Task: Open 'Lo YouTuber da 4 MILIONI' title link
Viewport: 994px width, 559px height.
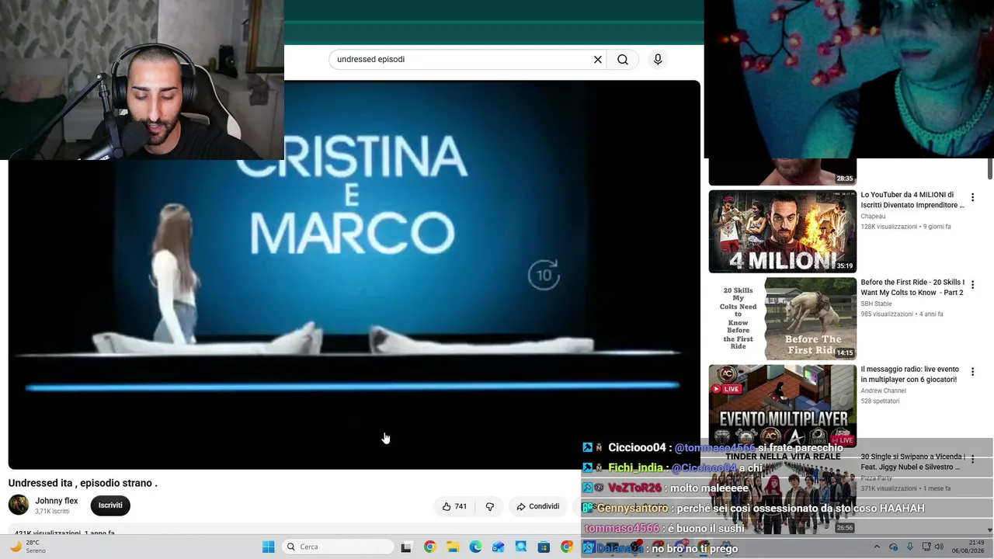Action: pos(912,200)
